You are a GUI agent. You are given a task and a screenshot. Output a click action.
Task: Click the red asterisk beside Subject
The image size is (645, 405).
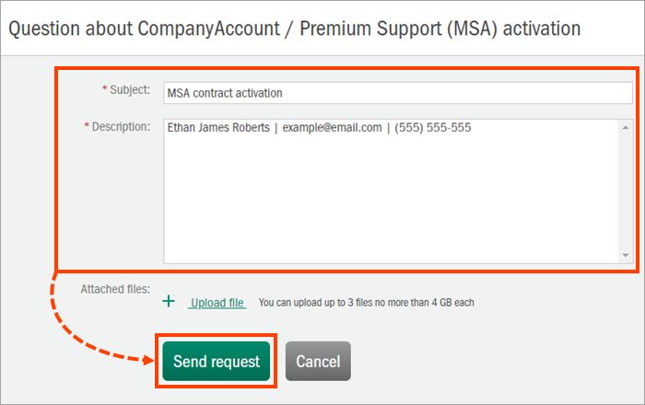(104, 89)
